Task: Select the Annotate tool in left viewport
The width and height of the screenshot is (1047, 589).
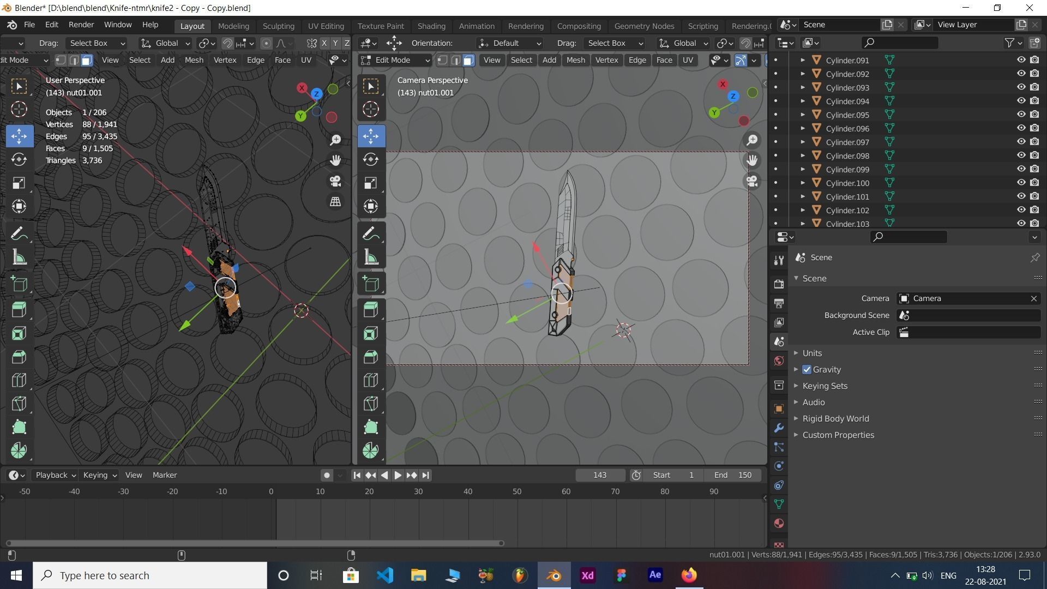Action: click(x=19, y=234)
